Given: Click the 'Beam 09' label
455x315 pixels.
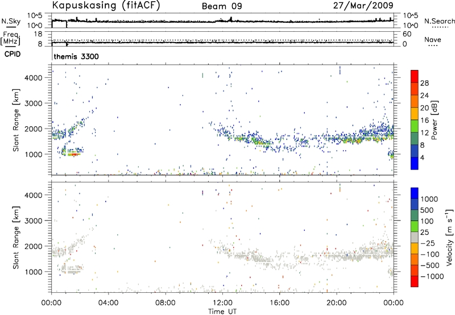Looking at the screenshot, I should pos(222,6).
